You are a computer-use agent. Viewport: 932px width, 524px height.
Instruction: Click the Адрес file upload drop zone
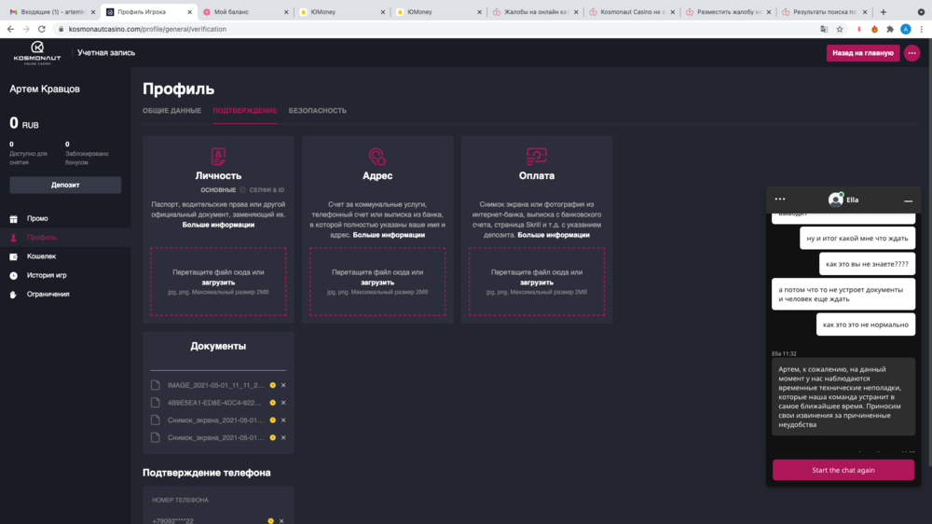click(x=377, y=282)
